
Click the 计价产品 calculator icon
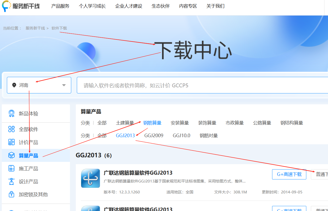click(x=11, y=142)
